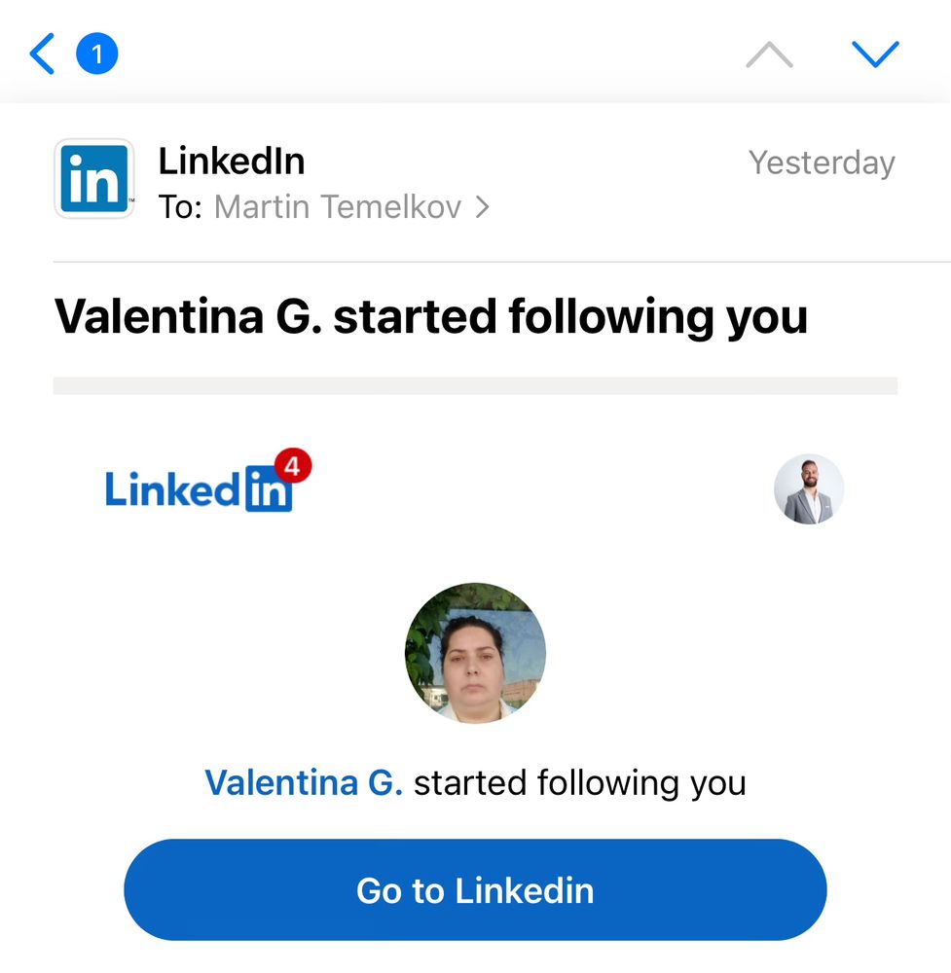
Task: Go to previous message with up arrow
Action: point(769,55)
